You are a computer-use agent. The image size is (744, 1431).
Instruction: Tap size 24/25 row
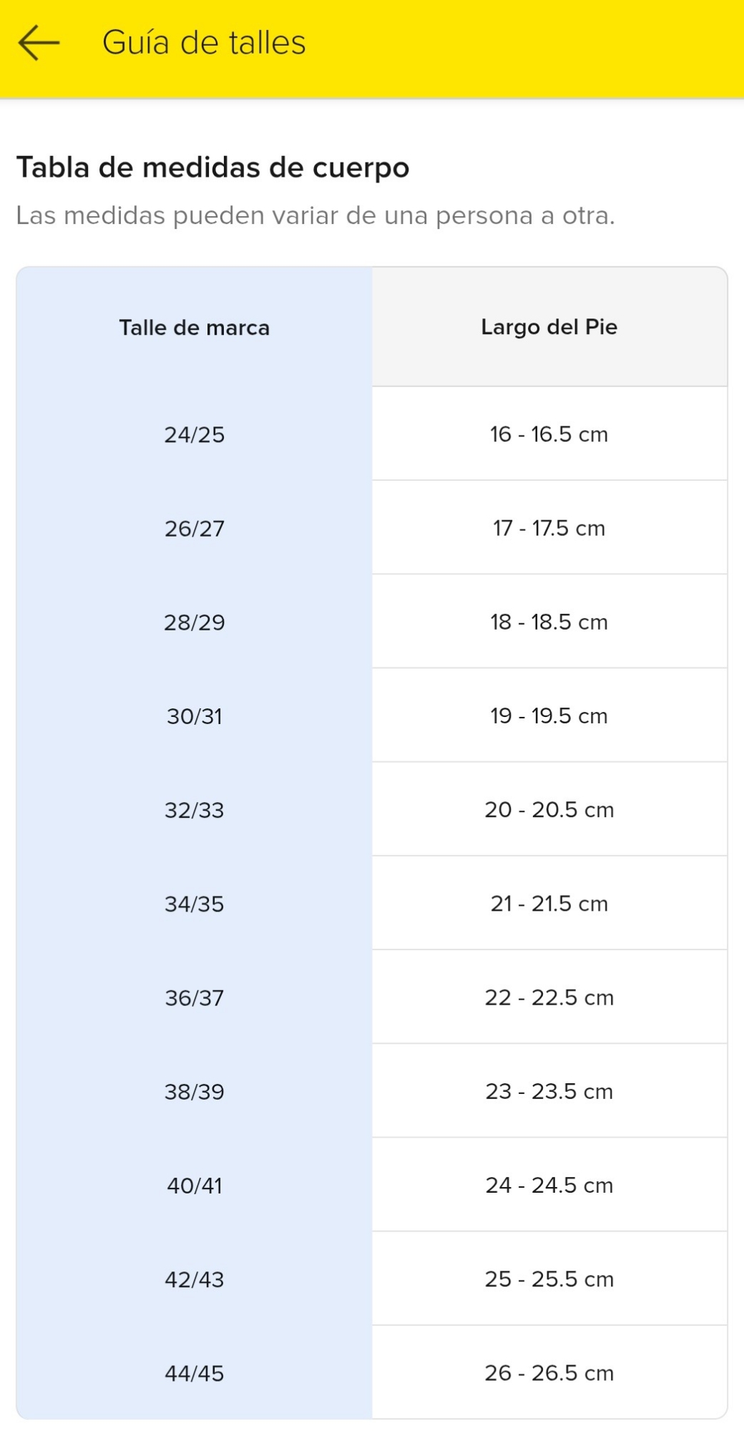tap(194, 434)
